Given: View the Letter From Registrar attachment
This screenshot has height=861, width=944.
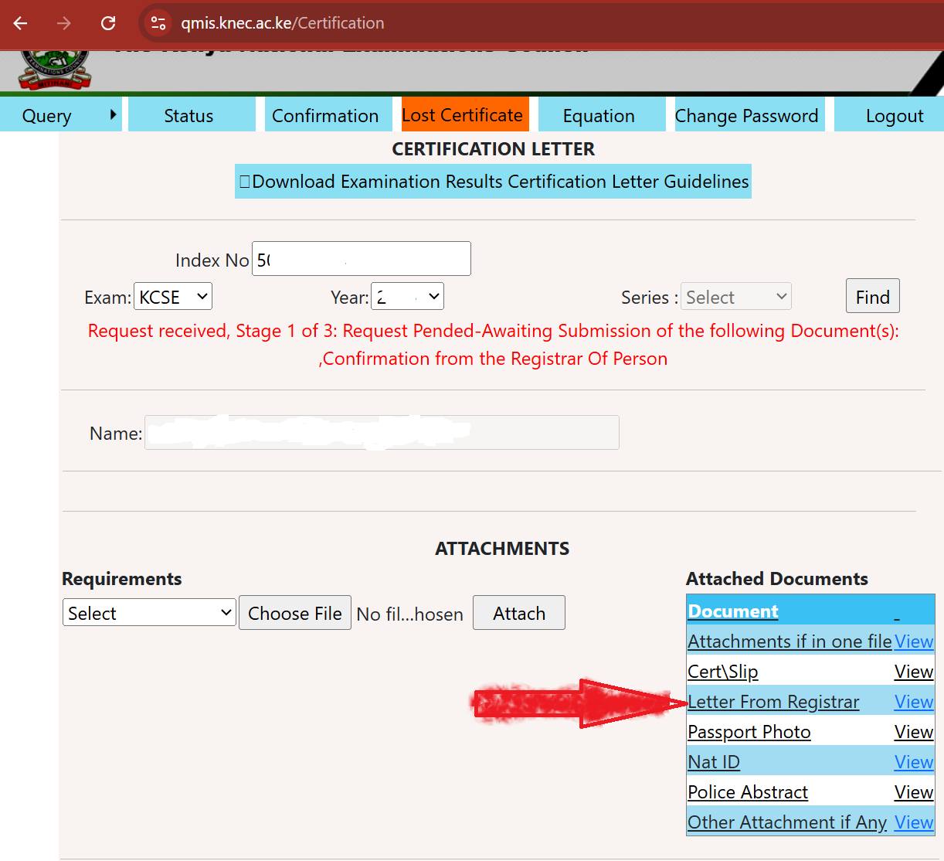Looking at the screenshot, I should (914, 701).
